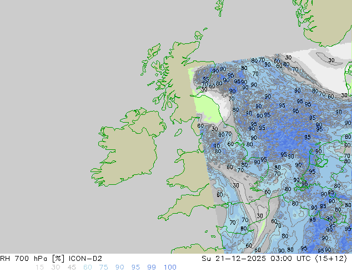Select the legend value 15

click(x=39, y=268)
